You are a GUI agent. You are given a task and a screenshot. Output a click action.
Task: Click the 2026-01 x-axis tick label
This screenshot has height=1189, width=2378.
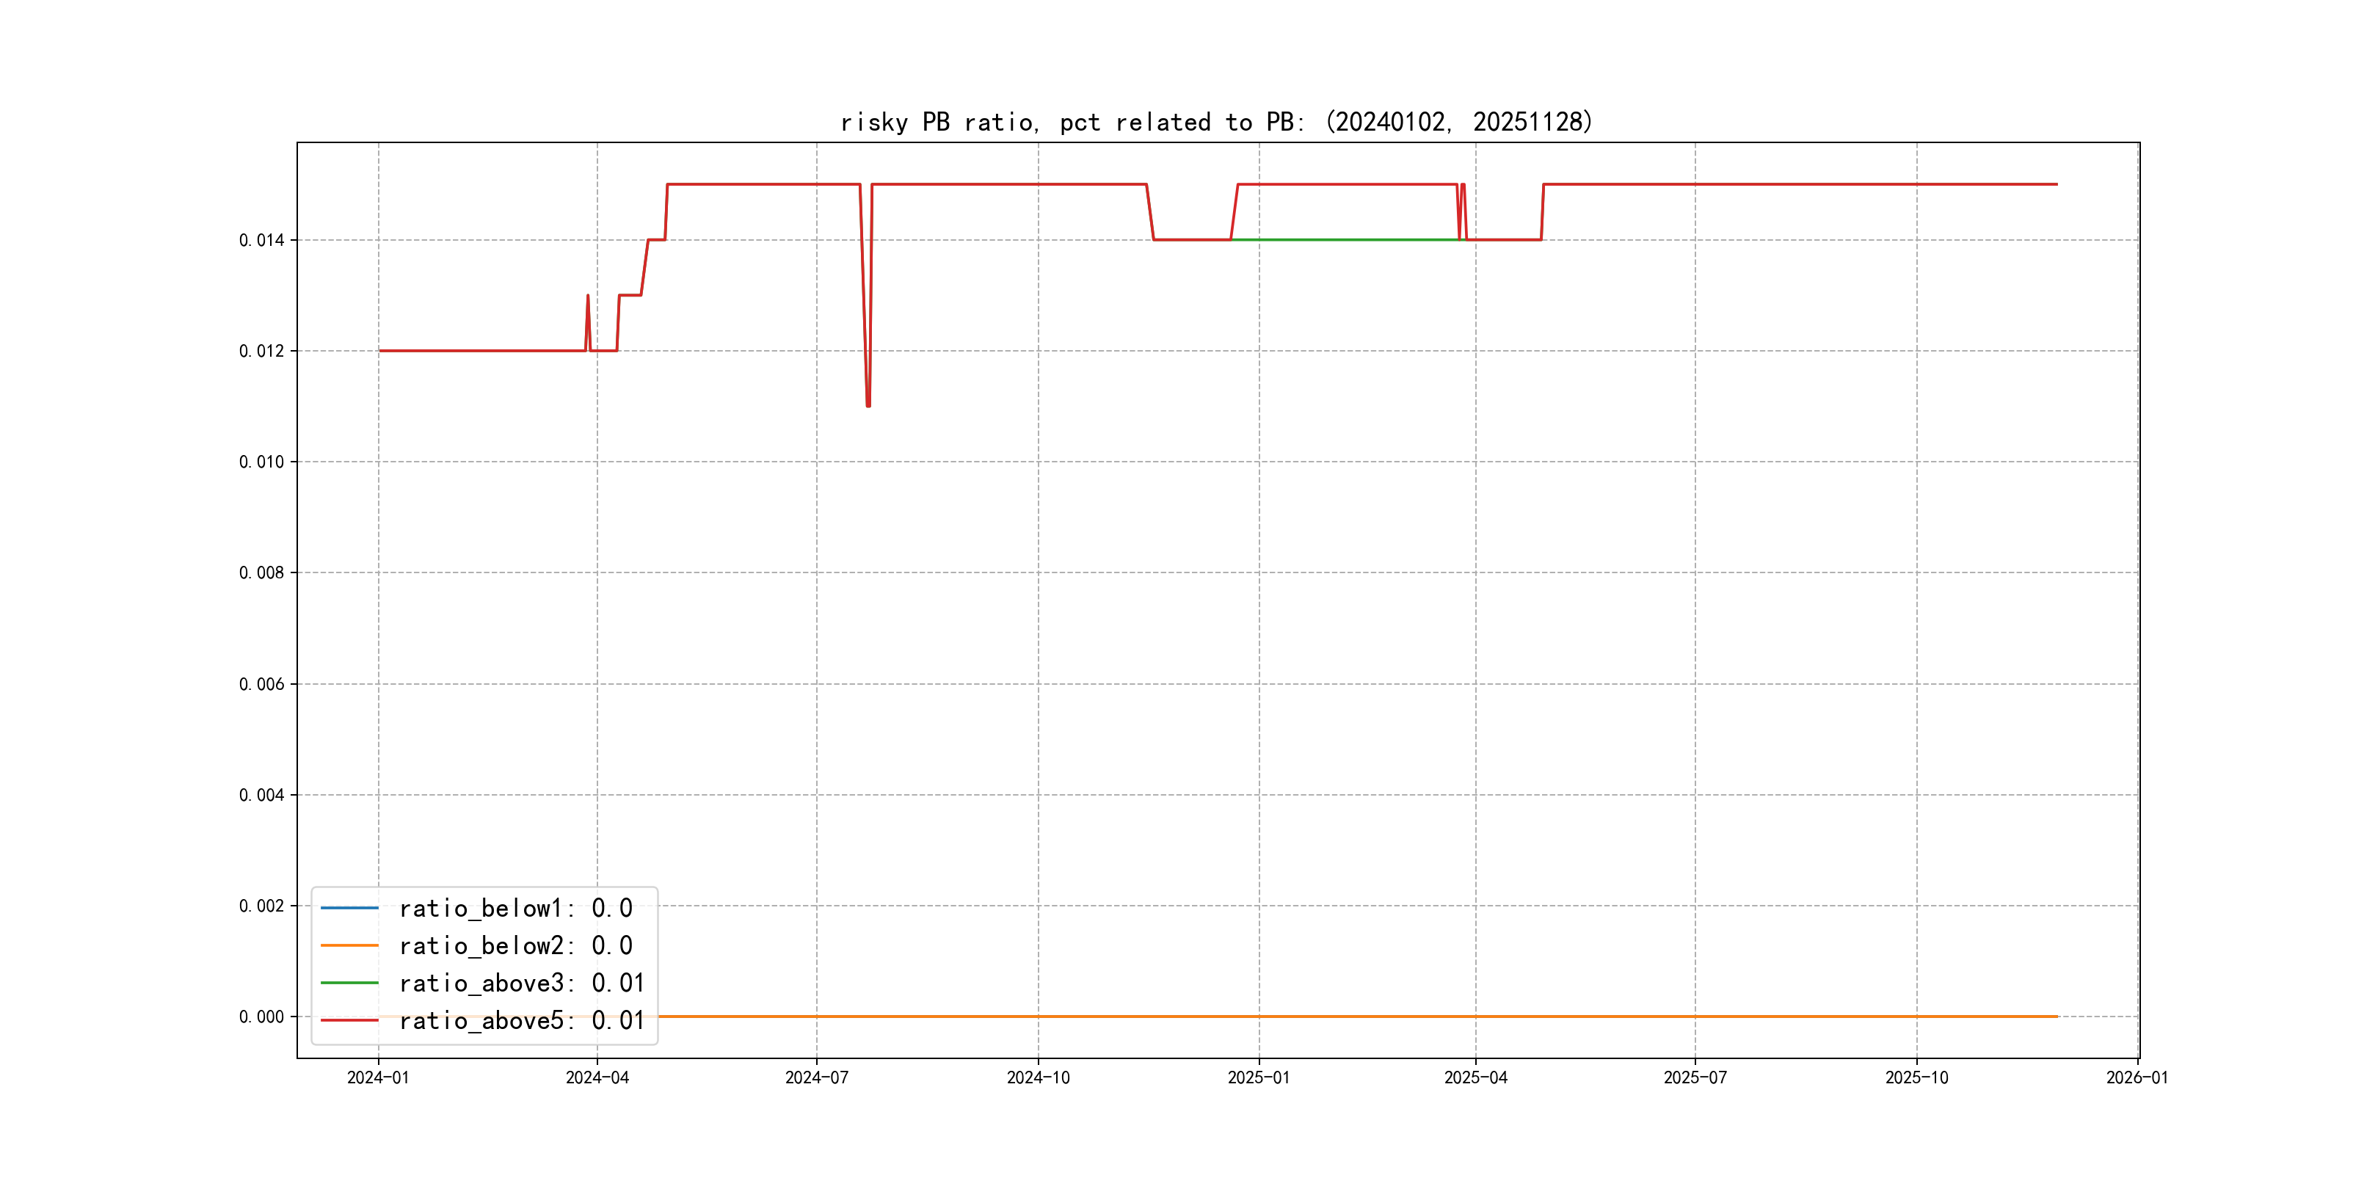[x=2136, y=1077]
